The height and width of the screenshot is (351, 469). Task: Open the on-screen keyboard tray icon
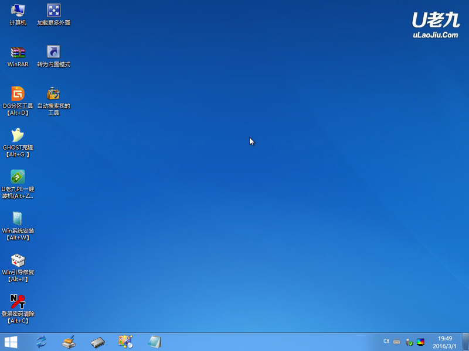coord(397,341)
